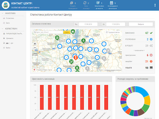Click the Вибрати button
This screenshot has height=119, width=159.
click(141, 24)
